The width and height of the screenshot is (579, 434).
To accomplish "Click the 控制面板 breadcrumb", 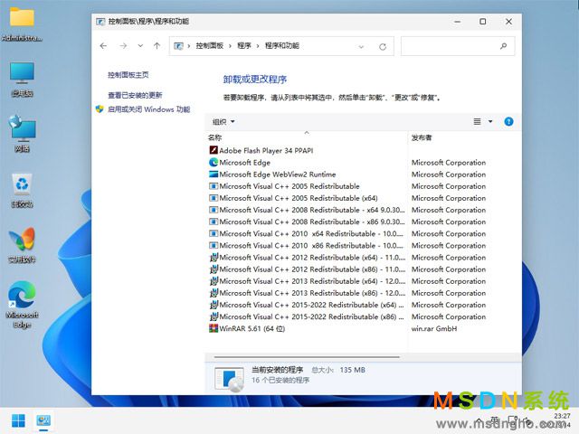I will [209, 46].
